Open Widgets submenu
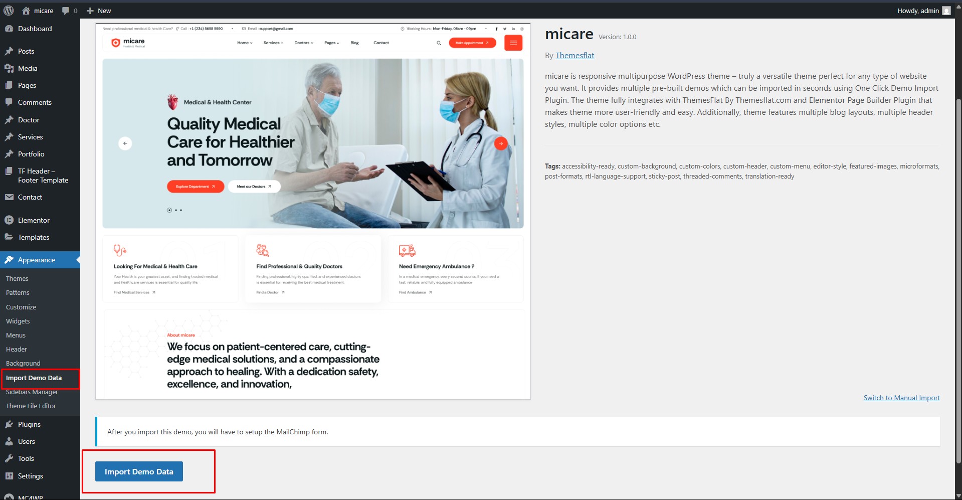The height and width of the screenshot is (500, 962). [18, 321]
